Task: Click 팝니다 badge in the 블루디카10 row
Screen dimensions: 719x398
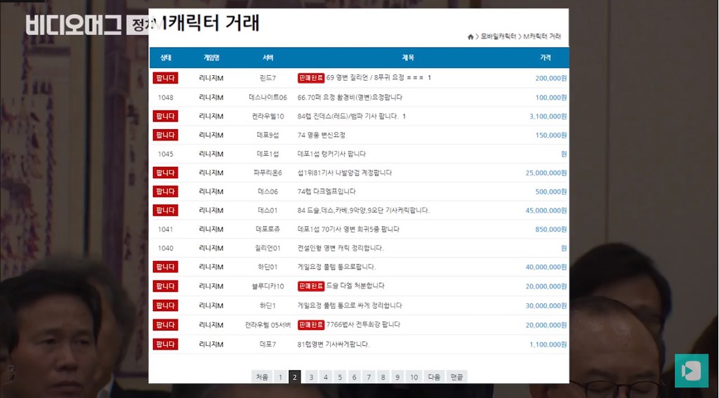Action: coord(166,286)
